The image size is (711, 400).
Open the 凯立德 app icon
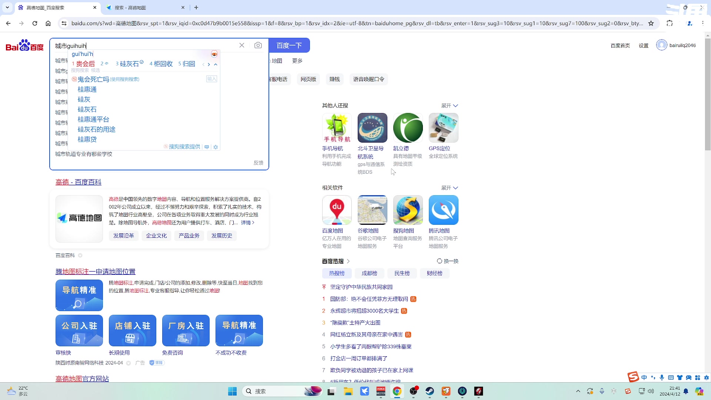click(408, 128)
